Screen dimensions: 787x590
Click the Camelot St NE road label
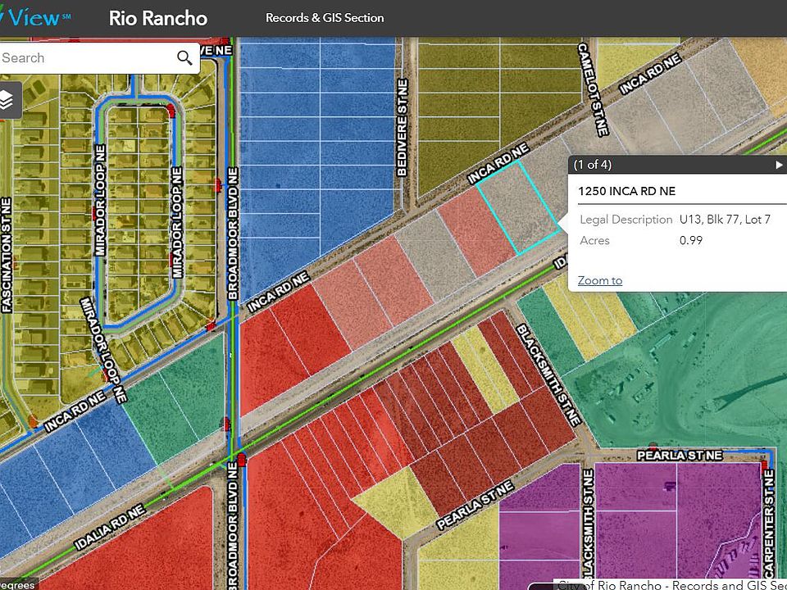pos(593,89)
